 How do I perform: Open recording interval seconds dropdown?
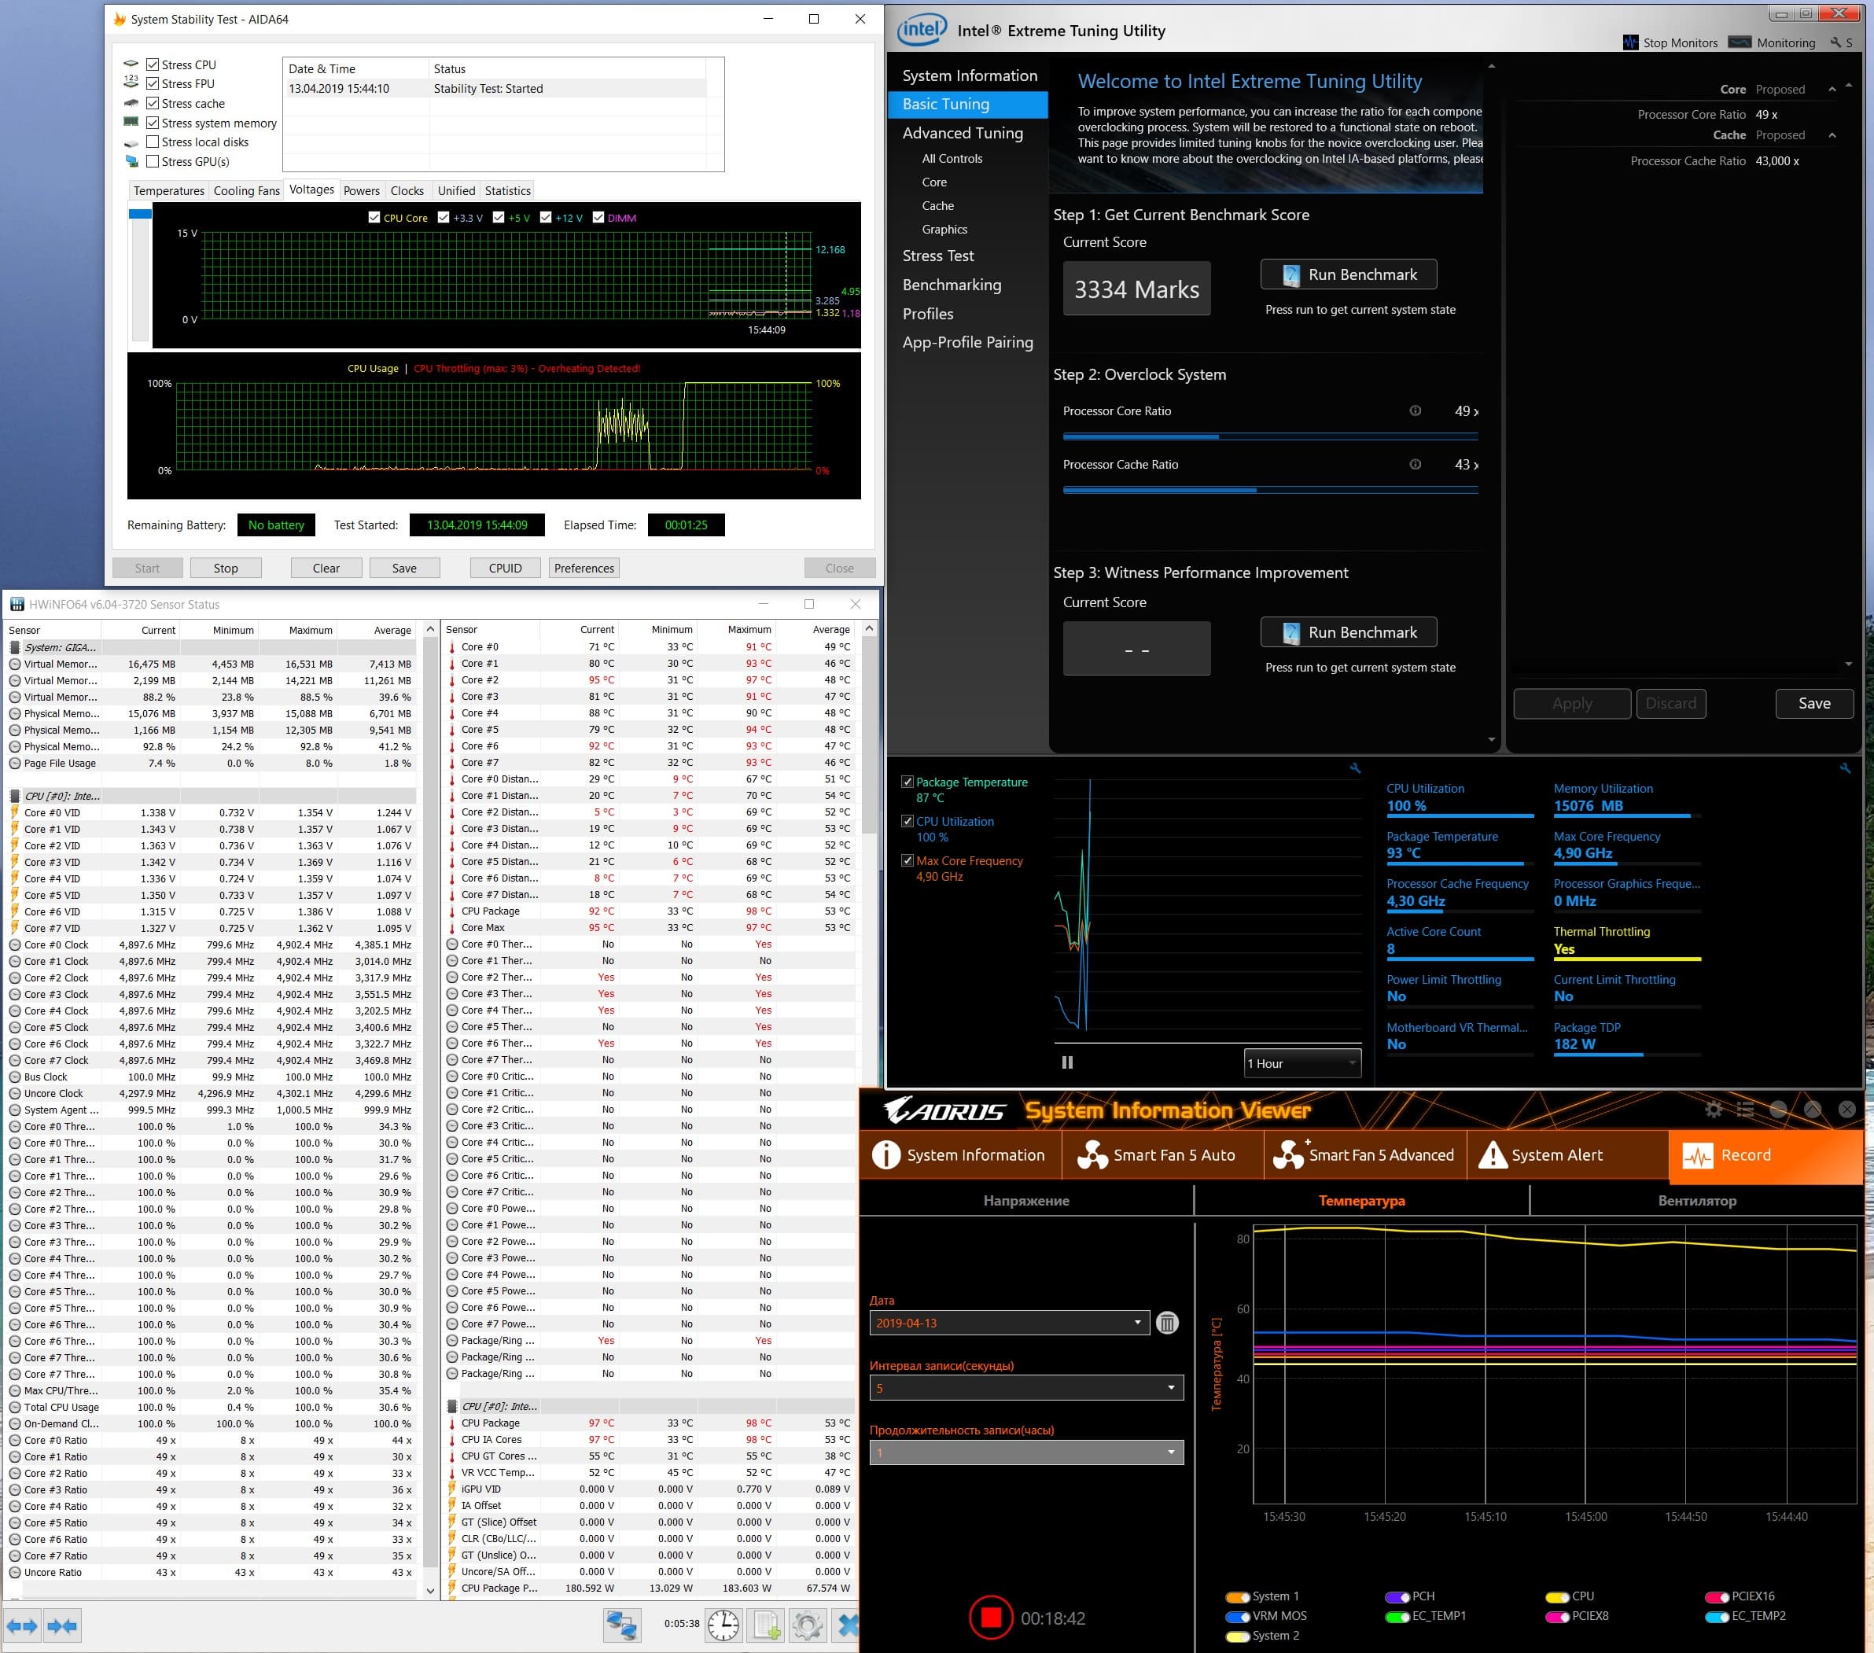[x=1026, y=1388]
